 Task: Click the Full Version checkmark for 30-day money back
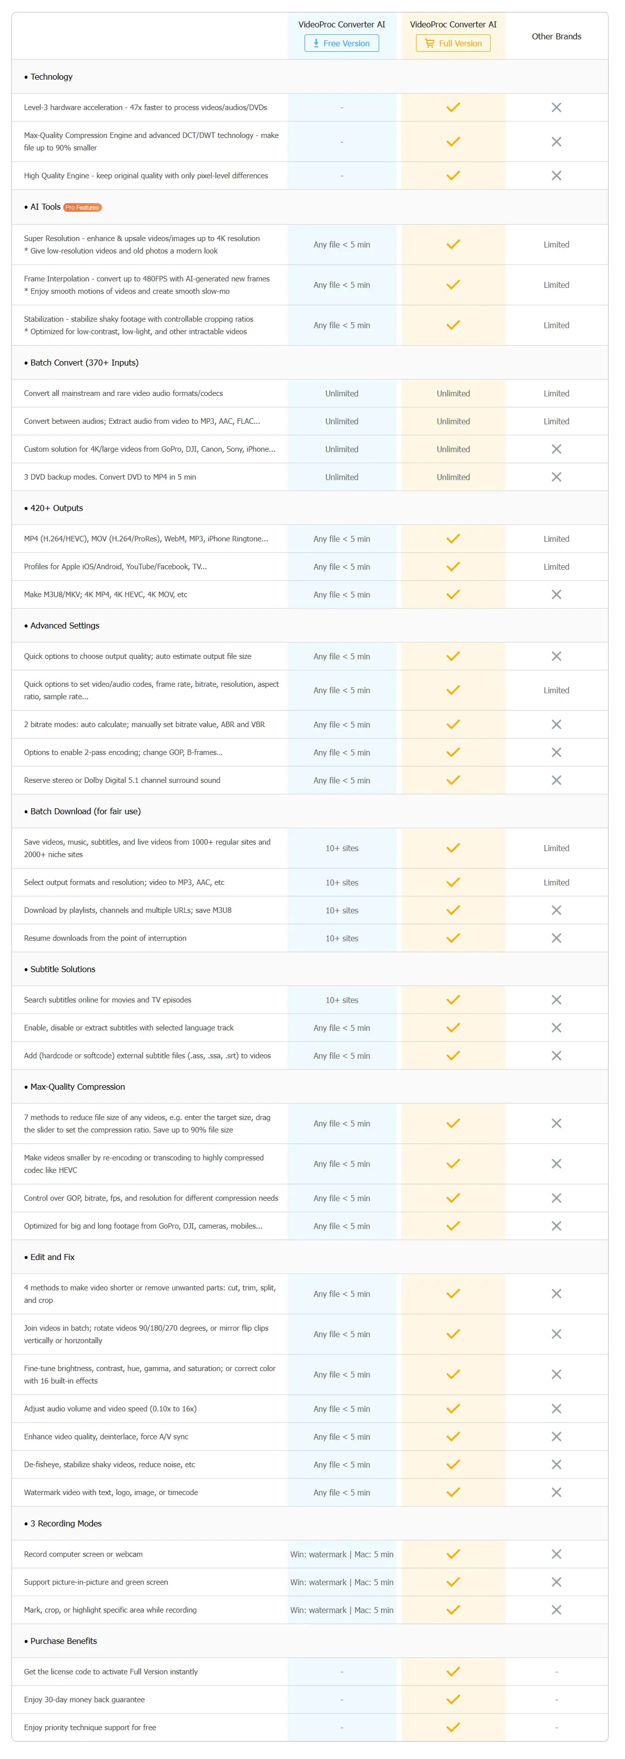(x=453, y=1700)
